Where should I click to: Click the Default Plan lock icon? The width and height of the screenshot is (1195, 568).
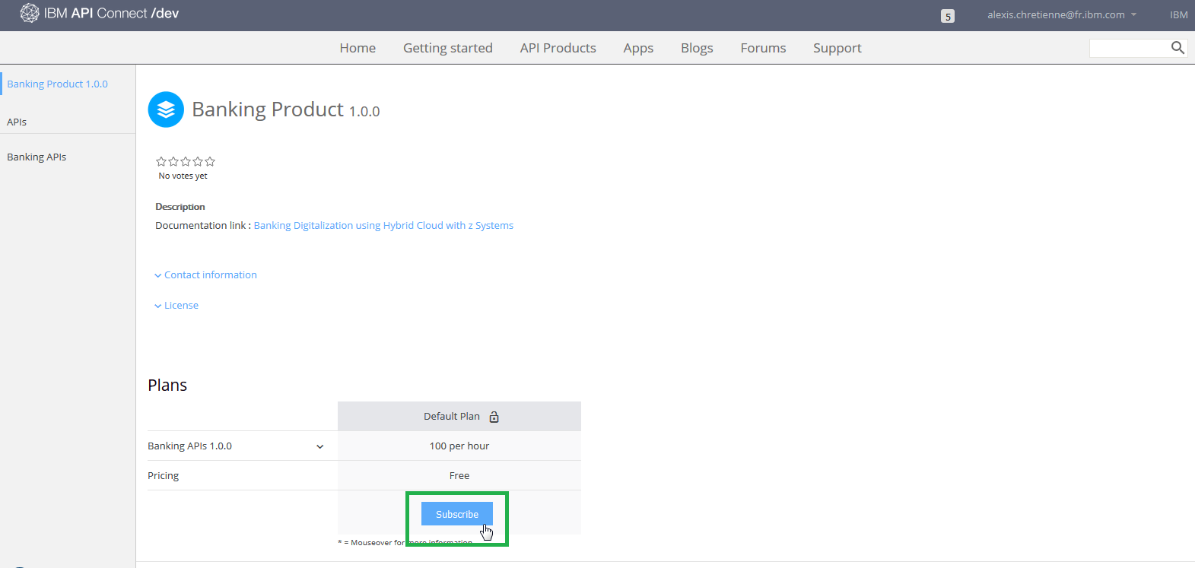(494, 417)
